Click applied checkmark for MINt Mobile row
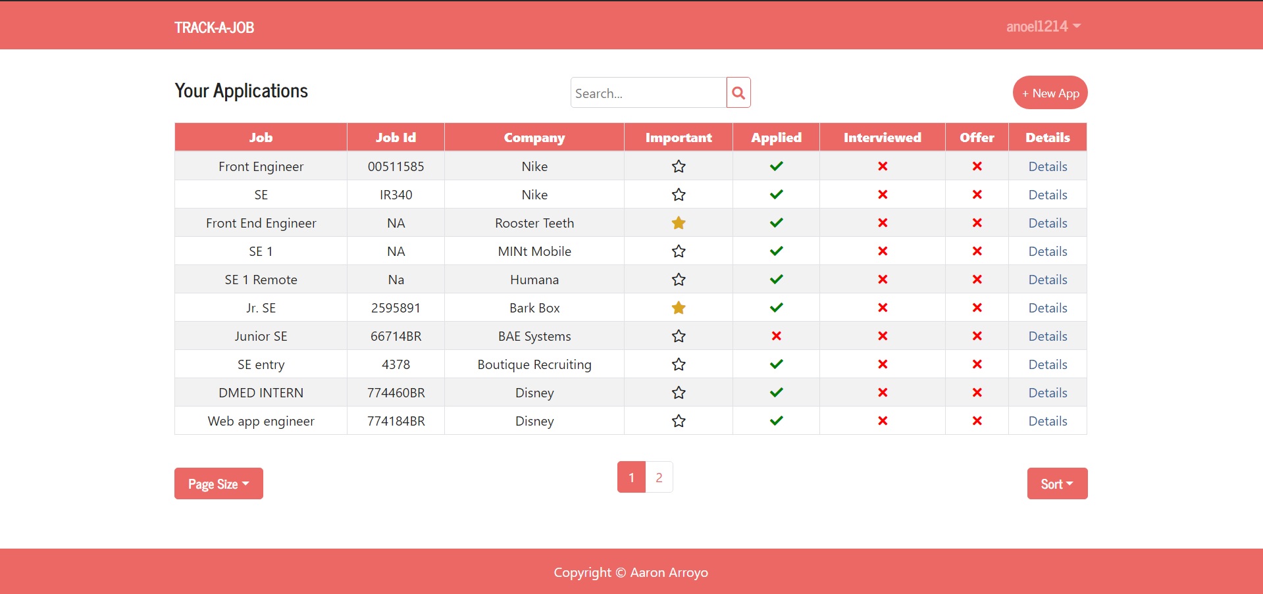Screen dimensions: 1263x594 [x=777, y=251]
